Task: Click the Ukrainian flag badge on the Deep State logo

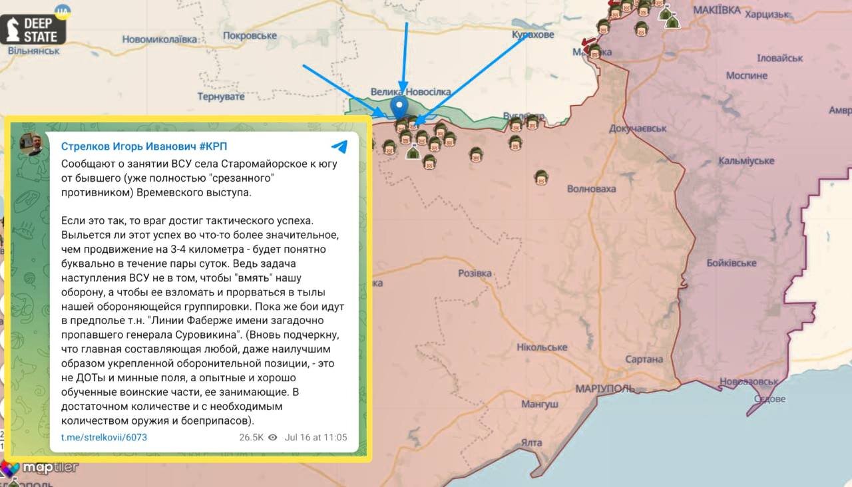Action: [63, 11]
